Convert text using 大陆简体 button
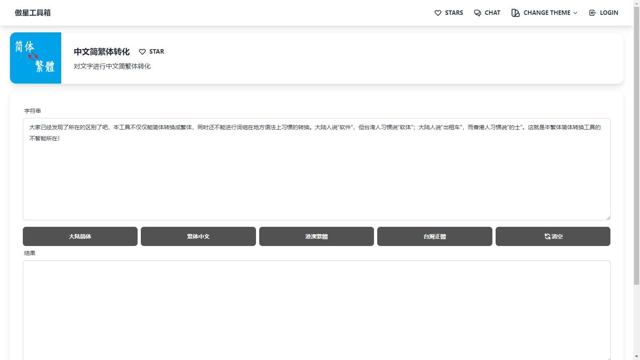Image resolution: width=640 pixels, height=360 pixels. point(80,236)
